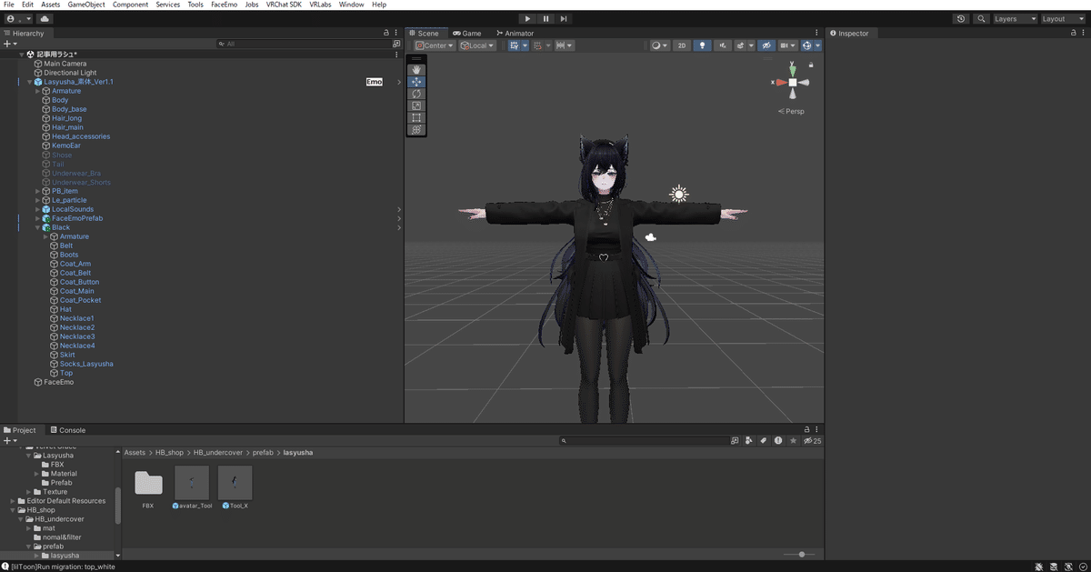This screenshot has width=1091, height=572.
Task: Select the Hand view tool
Action: pos(416,70)
